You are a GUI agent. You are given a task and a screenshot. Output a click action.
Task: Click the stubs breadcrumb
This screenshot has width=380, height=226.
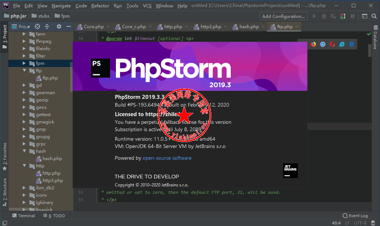[41, 16]
